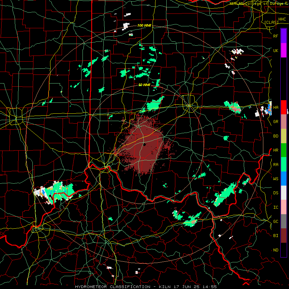Click the dark green HR legend swatch
289x289 pixels.
(x=284, y=150)
